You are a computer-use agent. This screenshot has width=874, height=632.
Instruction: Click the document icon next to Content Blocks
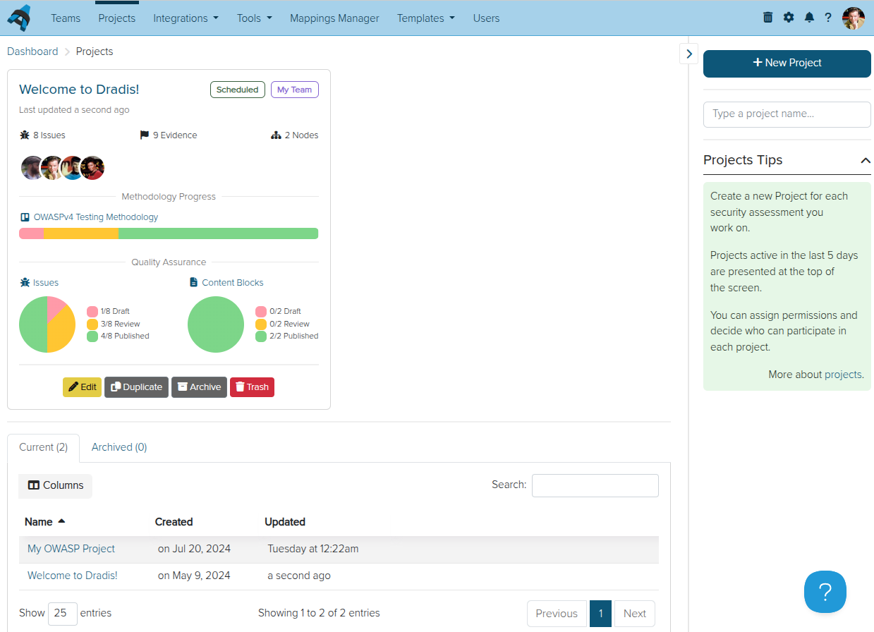[194, 283]
